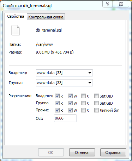Click the Размер: label
This screenshot has width=132, height=161.
[16, 52]
